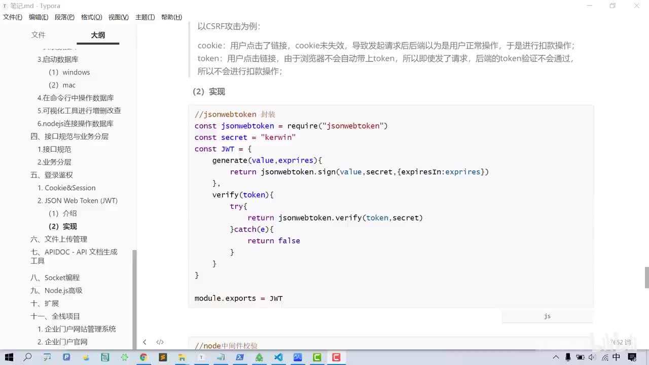Switch to the 文件 sidebar tab
The height and width of the screenshot is (365, 649).
point(39,35)
